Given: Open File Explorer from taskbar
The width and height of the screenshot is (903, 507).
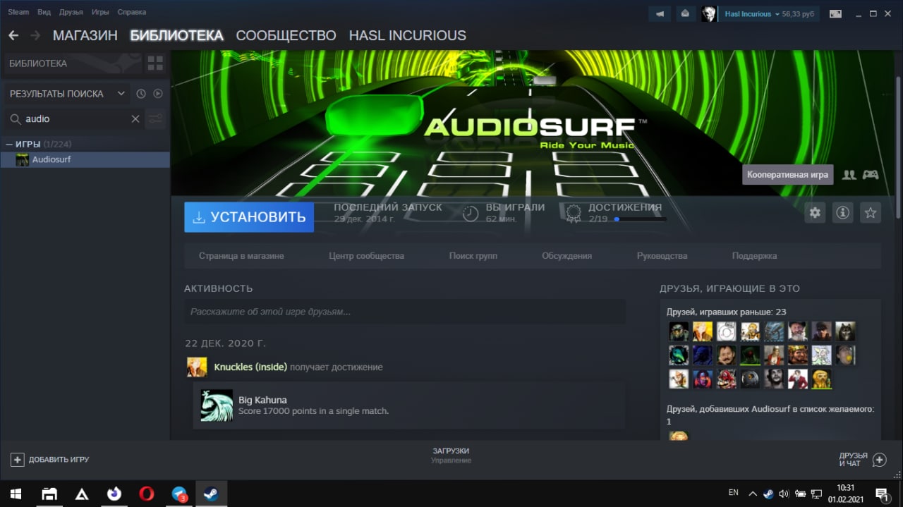Looking at the screenshot, I should 49,494.
